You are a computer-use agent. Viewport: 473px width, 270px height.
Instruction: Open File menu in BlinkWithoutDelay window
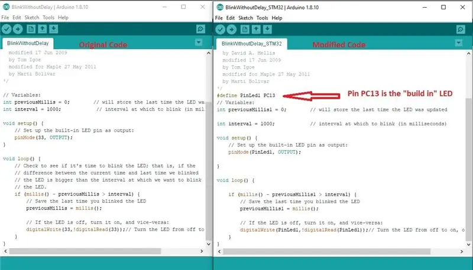pyautogui.click(x=5, y=18)
